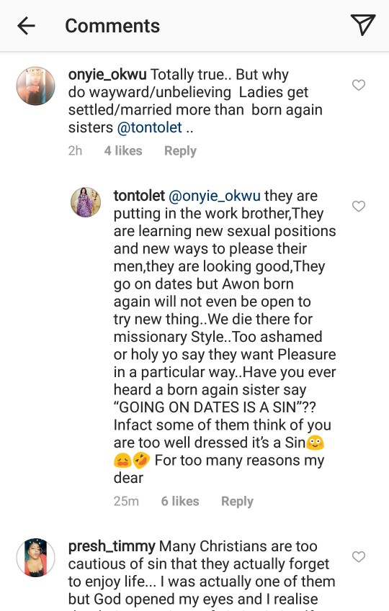Click the 2h timestamp on first comment
The width and height of the screenshot is (389, 611).
coord(75,150)
